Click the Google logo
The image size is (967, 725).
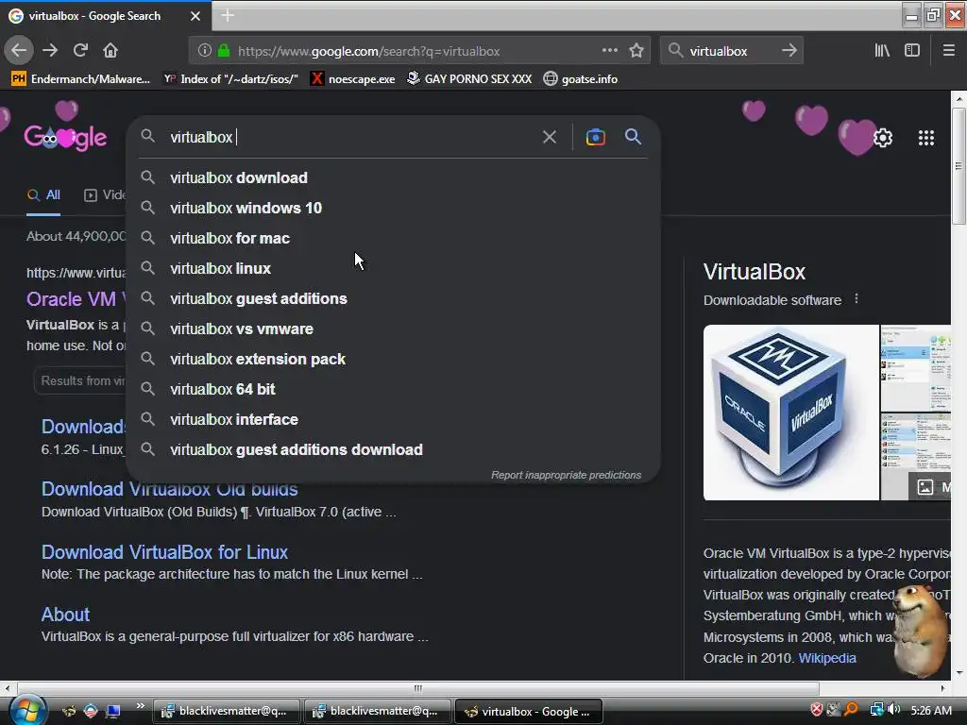(x=65, y=137)
